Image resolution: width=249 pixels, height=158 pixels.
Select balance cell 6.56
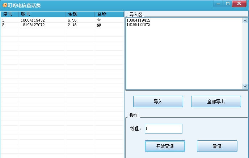[x=72, y=20]
